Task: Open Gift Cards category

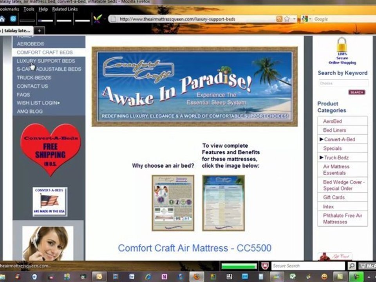Action: (x=334, y=197)
